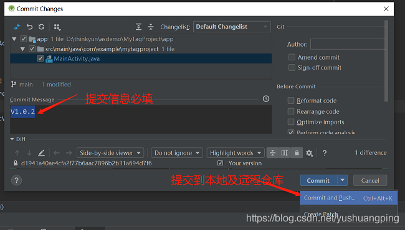Click the dialog help button at the bottom left
This screenshot has height=230, width=405.
[x=17, y=180]
